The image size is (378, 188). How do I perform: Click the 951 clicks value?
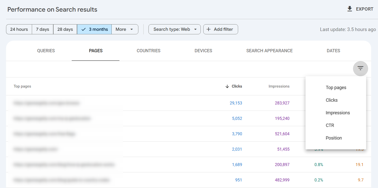click(238, 180)
